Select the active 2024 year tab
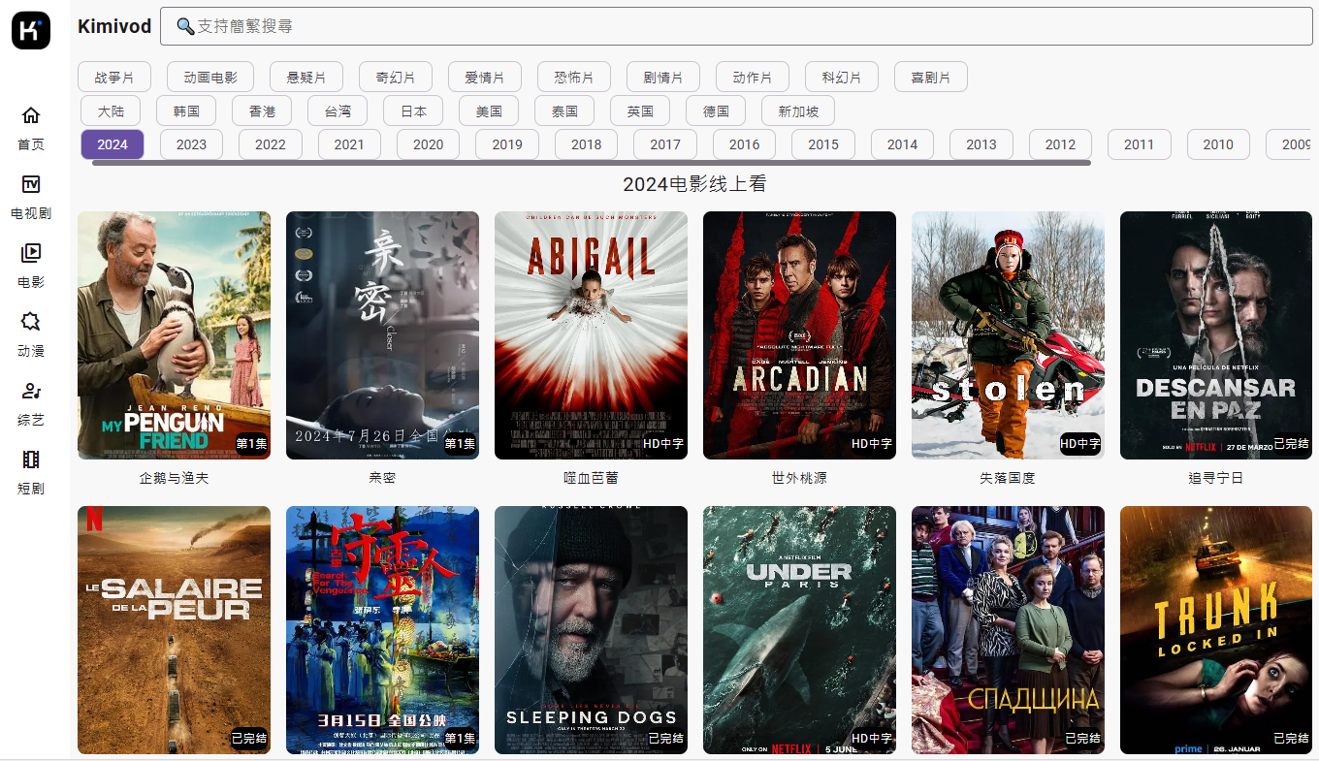 pos(113,144)
